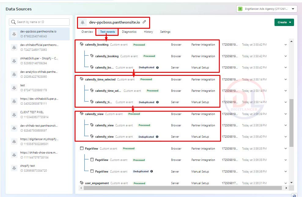Open the Digitlancer Ads Agency account dropdown
This screenshot has width=302, height=197.
(267, 9)
